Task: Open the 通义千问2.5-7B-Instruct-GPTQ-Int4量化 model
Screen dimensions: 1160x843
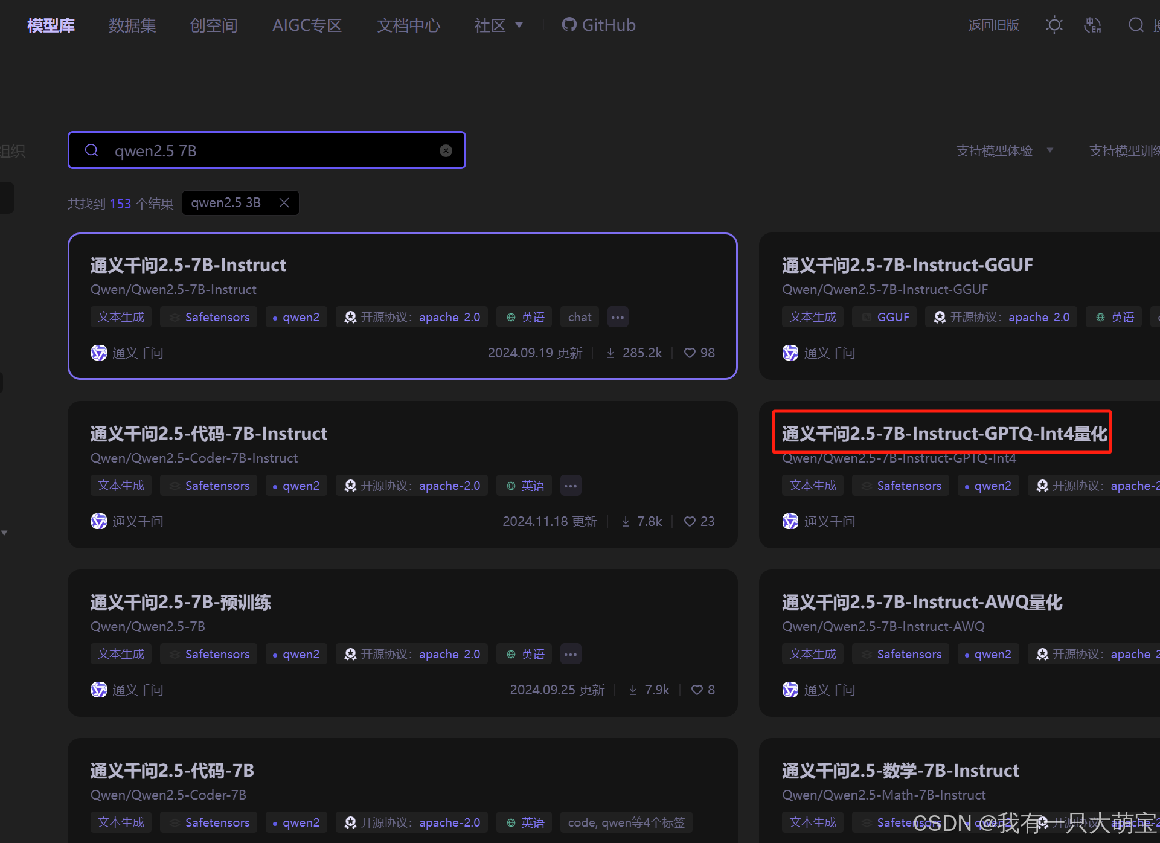Action: [942, 432]
